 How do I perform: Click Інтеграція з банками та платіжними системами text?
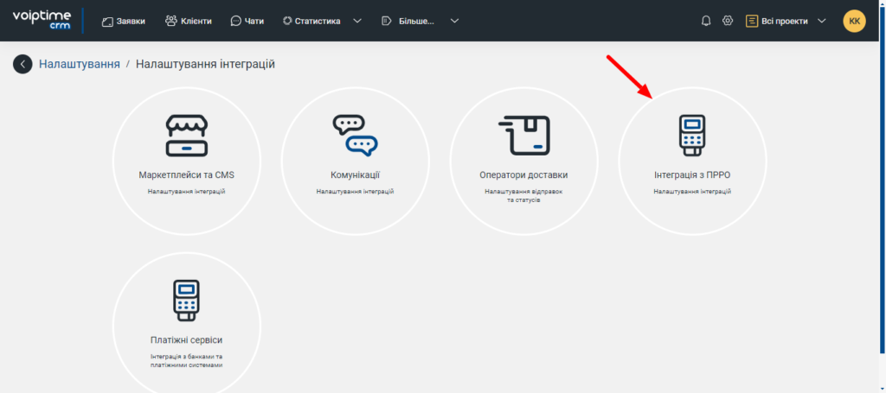(x=187, y=361)
